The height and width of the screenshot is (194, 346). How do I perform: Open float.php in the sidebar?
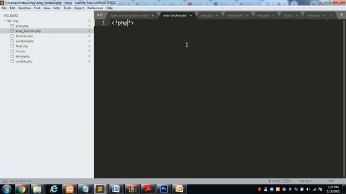pyautogui.click(x=22, y=46)
